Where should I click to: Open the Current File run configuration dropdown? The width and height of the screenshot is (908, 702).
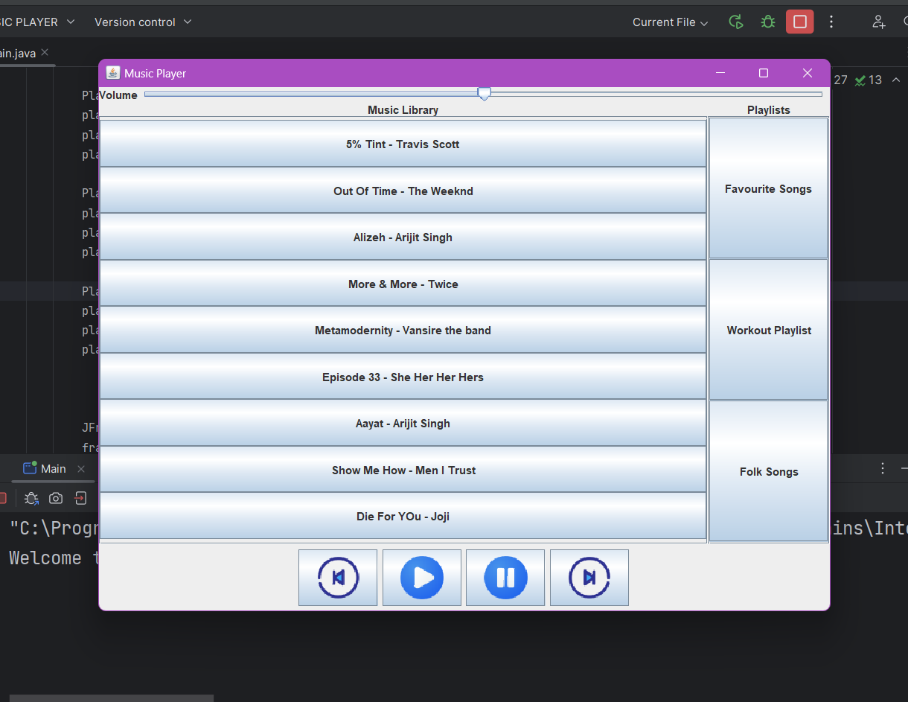pos(670,22)
